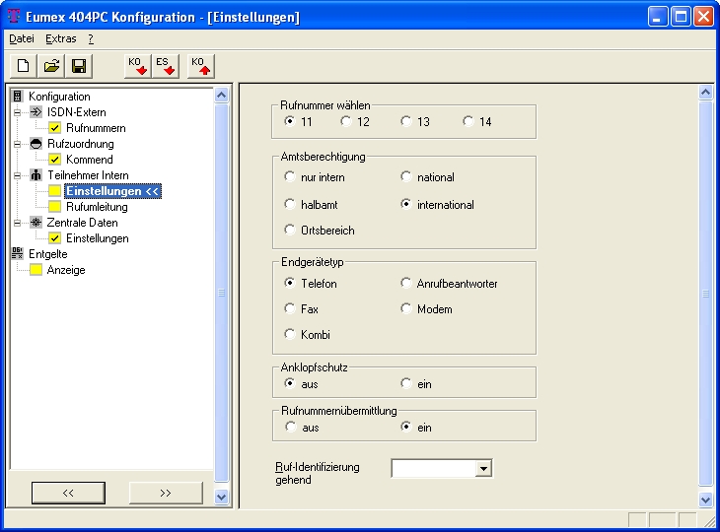Click the checked box icon beside Rufnummern

(54, 128)
